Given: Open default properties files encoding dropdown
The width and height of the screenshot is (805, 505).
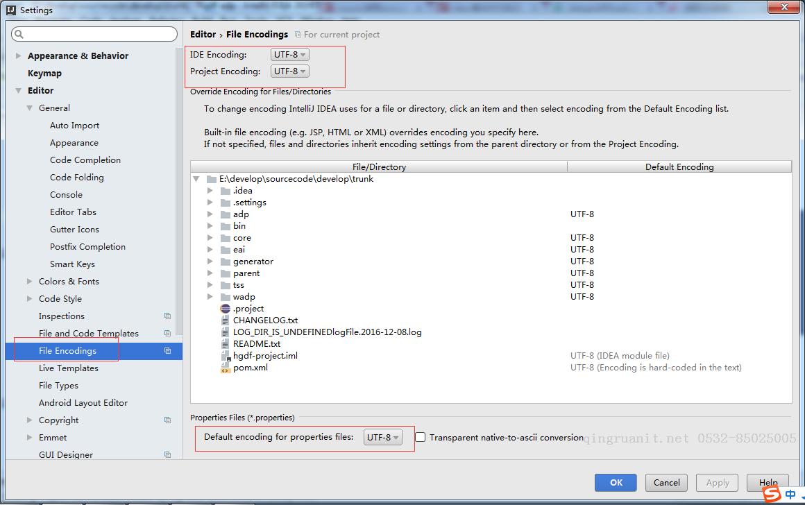Looking at the screenshot, I should pyautogui.click(x=383, y=437).
